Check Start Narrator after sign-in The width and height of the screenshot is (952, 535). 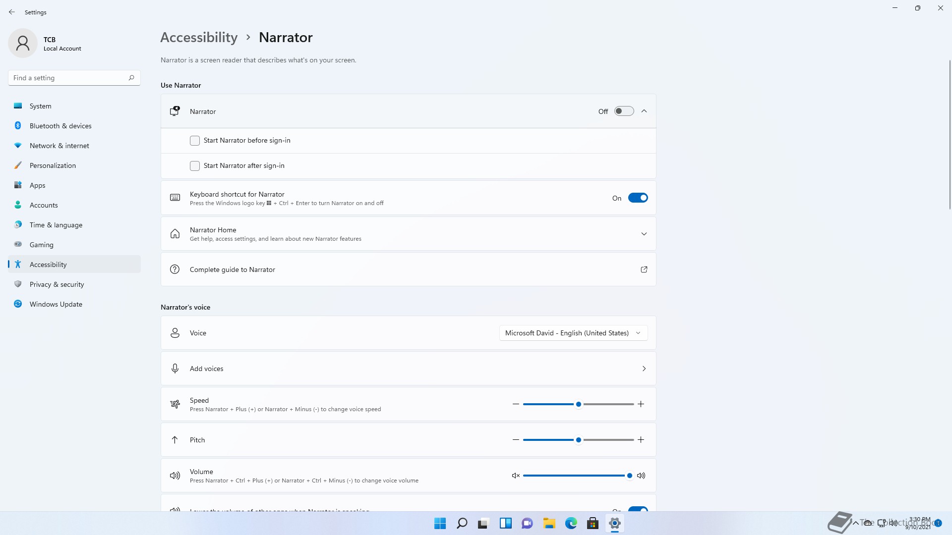pyautogui.click(x=195, y=166)
